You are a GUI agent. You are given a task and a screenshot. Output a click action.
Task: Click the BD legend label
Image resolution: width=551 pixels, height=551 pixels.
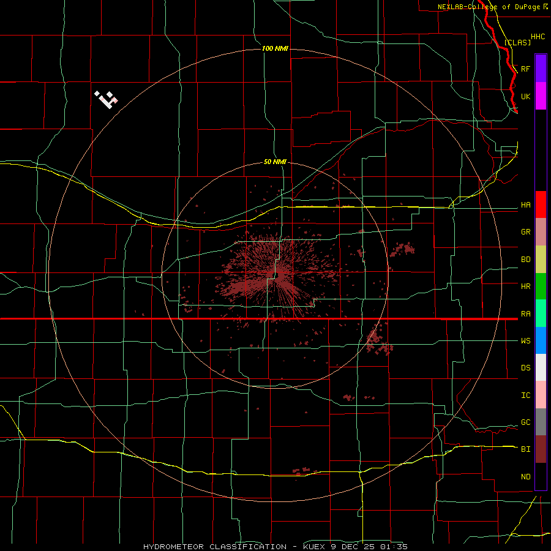point(525,260)
